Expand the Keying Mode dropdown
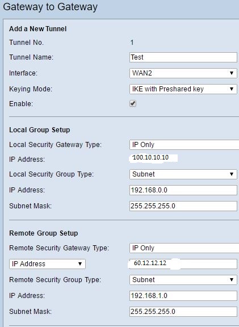239x327 pixels. click(183, 89)
